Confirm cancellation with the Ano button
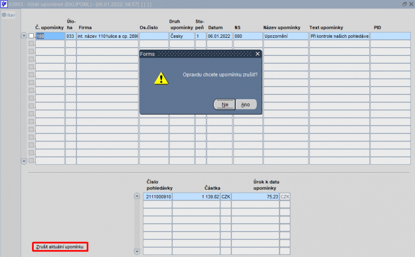The height and width of the screenshot is (257, 415). coord(246,105)
